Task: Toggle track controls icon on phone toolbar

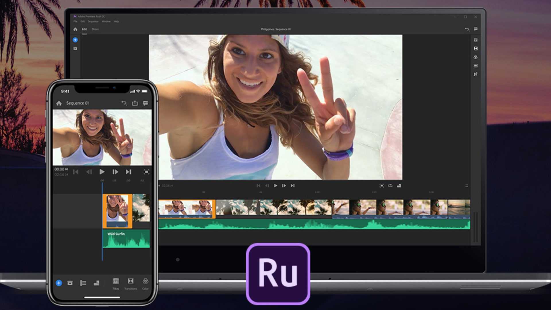Action: [x=83, y=283]
